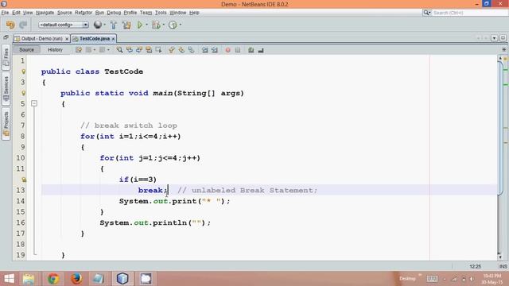The width and height of the screenshot is (509, 286).
Task: Click the Search (Ctrl+I) field
Action: coord(469,13)
